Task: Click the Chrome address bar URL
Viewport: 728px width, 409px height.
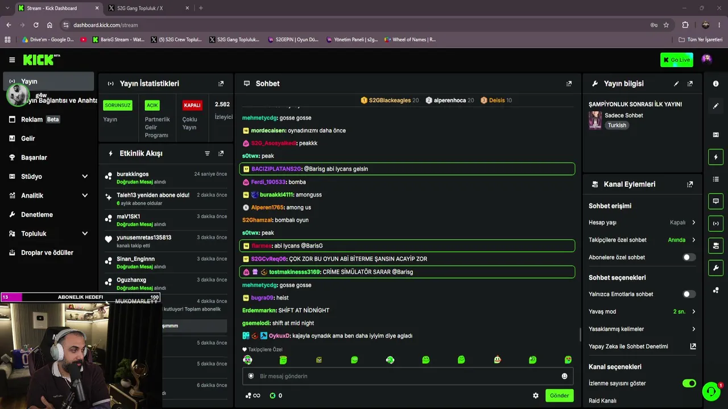Action: tap(106, 25)
